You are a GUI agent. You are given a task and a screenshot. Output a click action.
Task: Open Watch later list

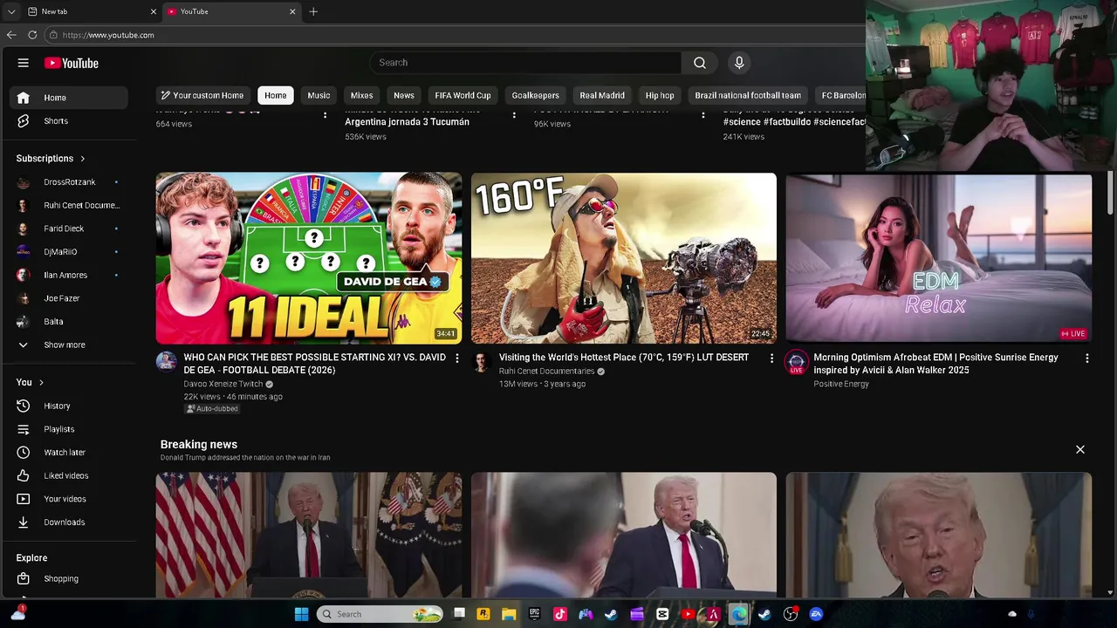tap(70, 453)
